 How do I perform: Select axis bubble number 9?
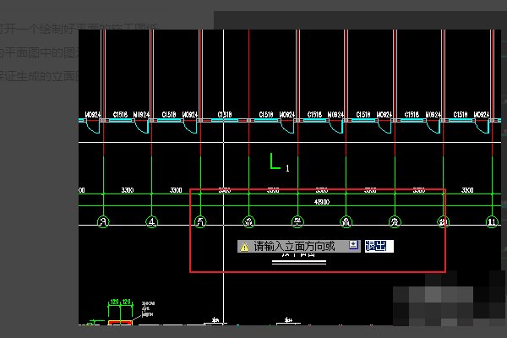pos(395,222)
